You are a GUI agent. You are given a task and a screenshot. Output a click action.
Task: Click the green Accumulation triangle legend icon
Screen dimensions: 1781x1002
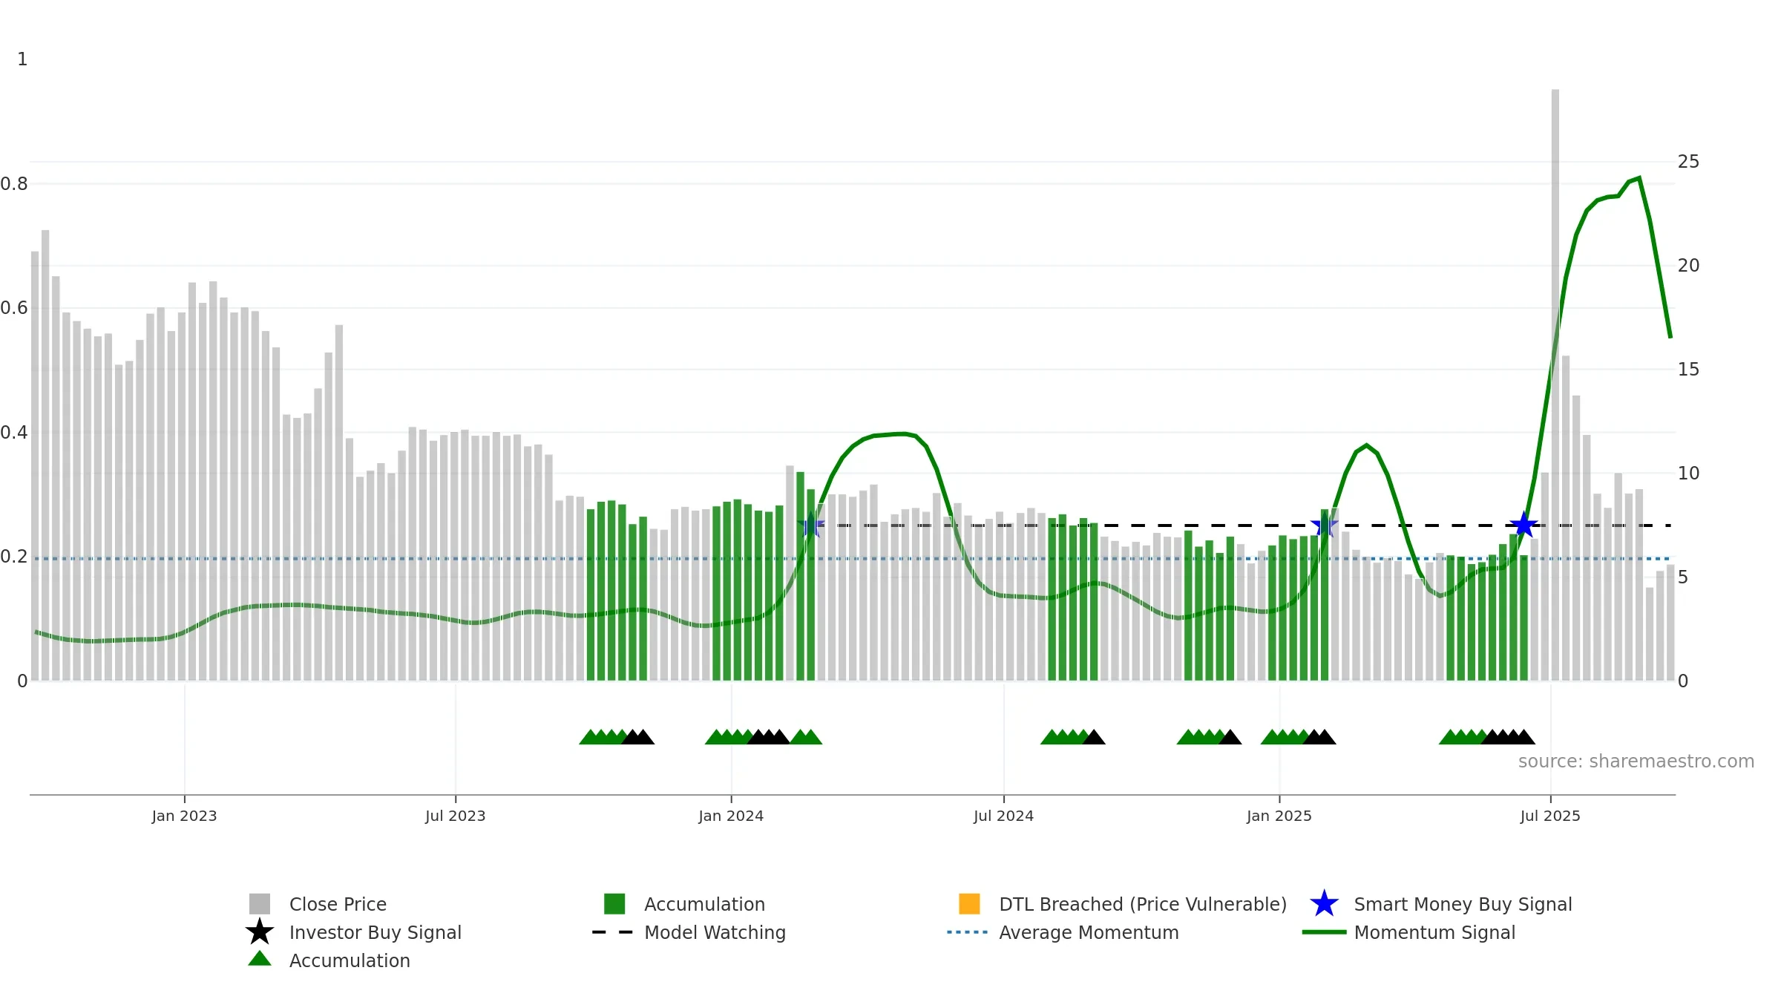(x=260, y=959)
